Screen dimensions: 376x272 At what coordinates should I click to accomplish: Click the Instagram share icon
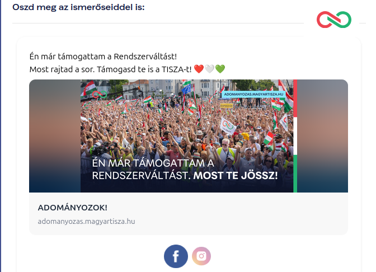pos(201,256)
